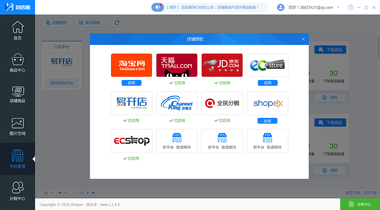
Task: Open 商品中心 product center
Action: [x=18, y=63]
